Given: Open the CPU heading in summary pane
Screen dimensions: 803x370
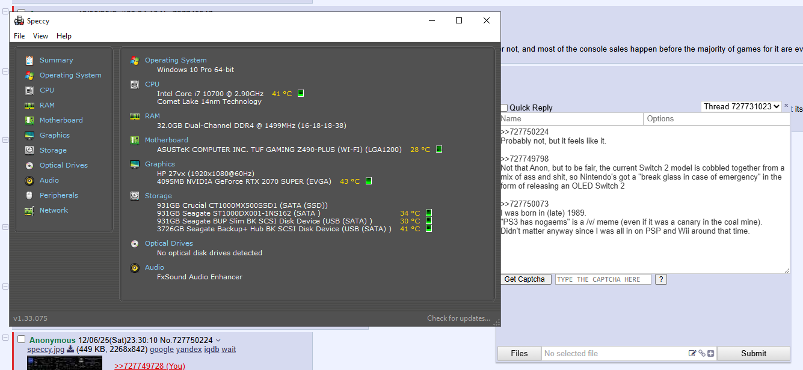Looking at the screenshot, I should point(152,84).
